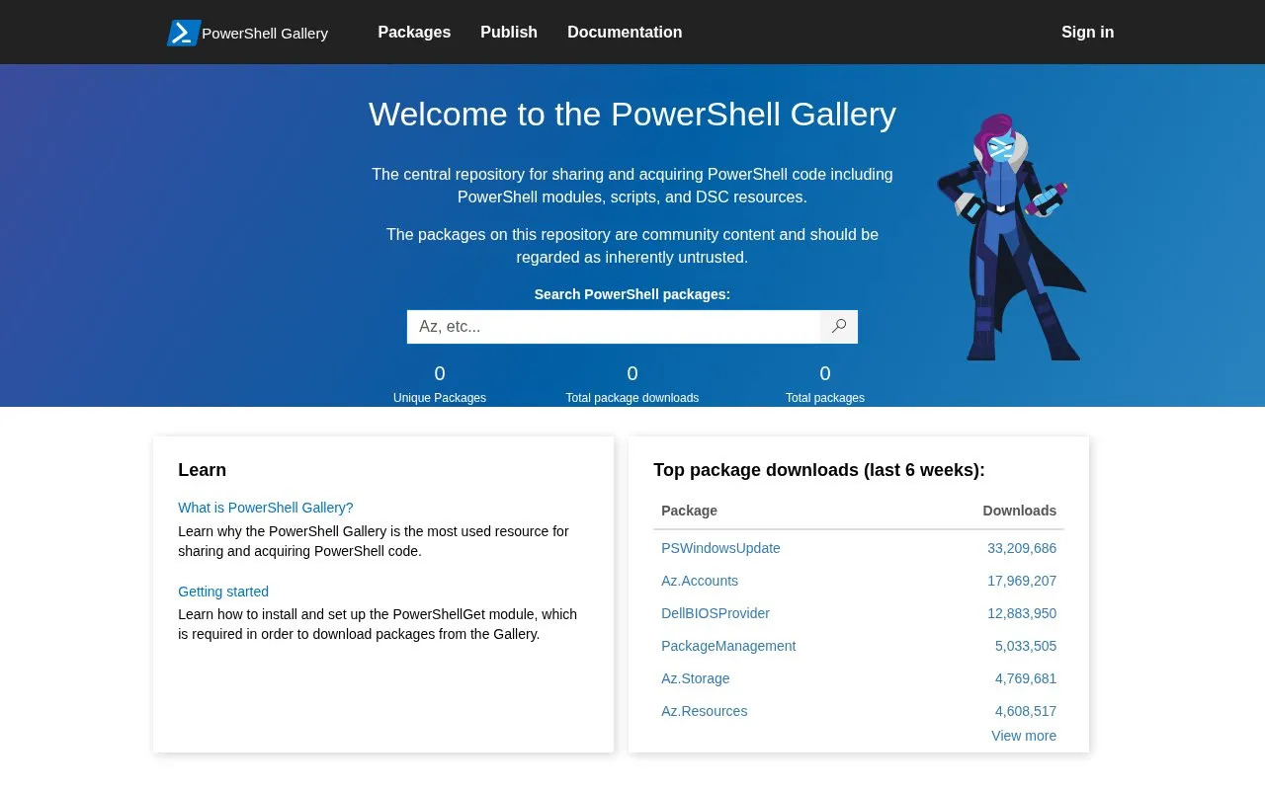Click the 17,969,207 downloads value
Image resolution: width=1265 pixels, height=790 pixels.
[1022, 581]
